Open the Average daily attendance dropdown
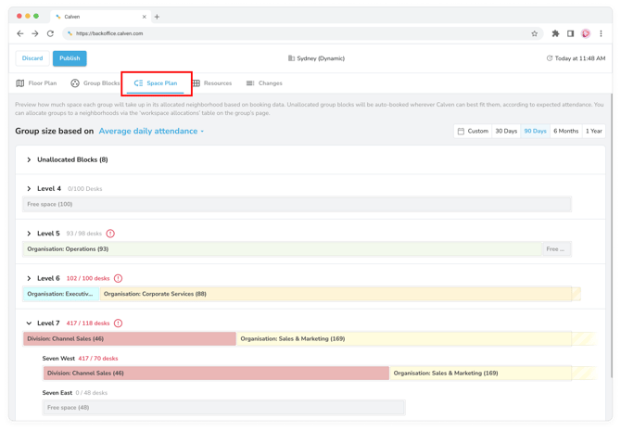The width and height of the screenshot is (621, 431). click(151, 132)
